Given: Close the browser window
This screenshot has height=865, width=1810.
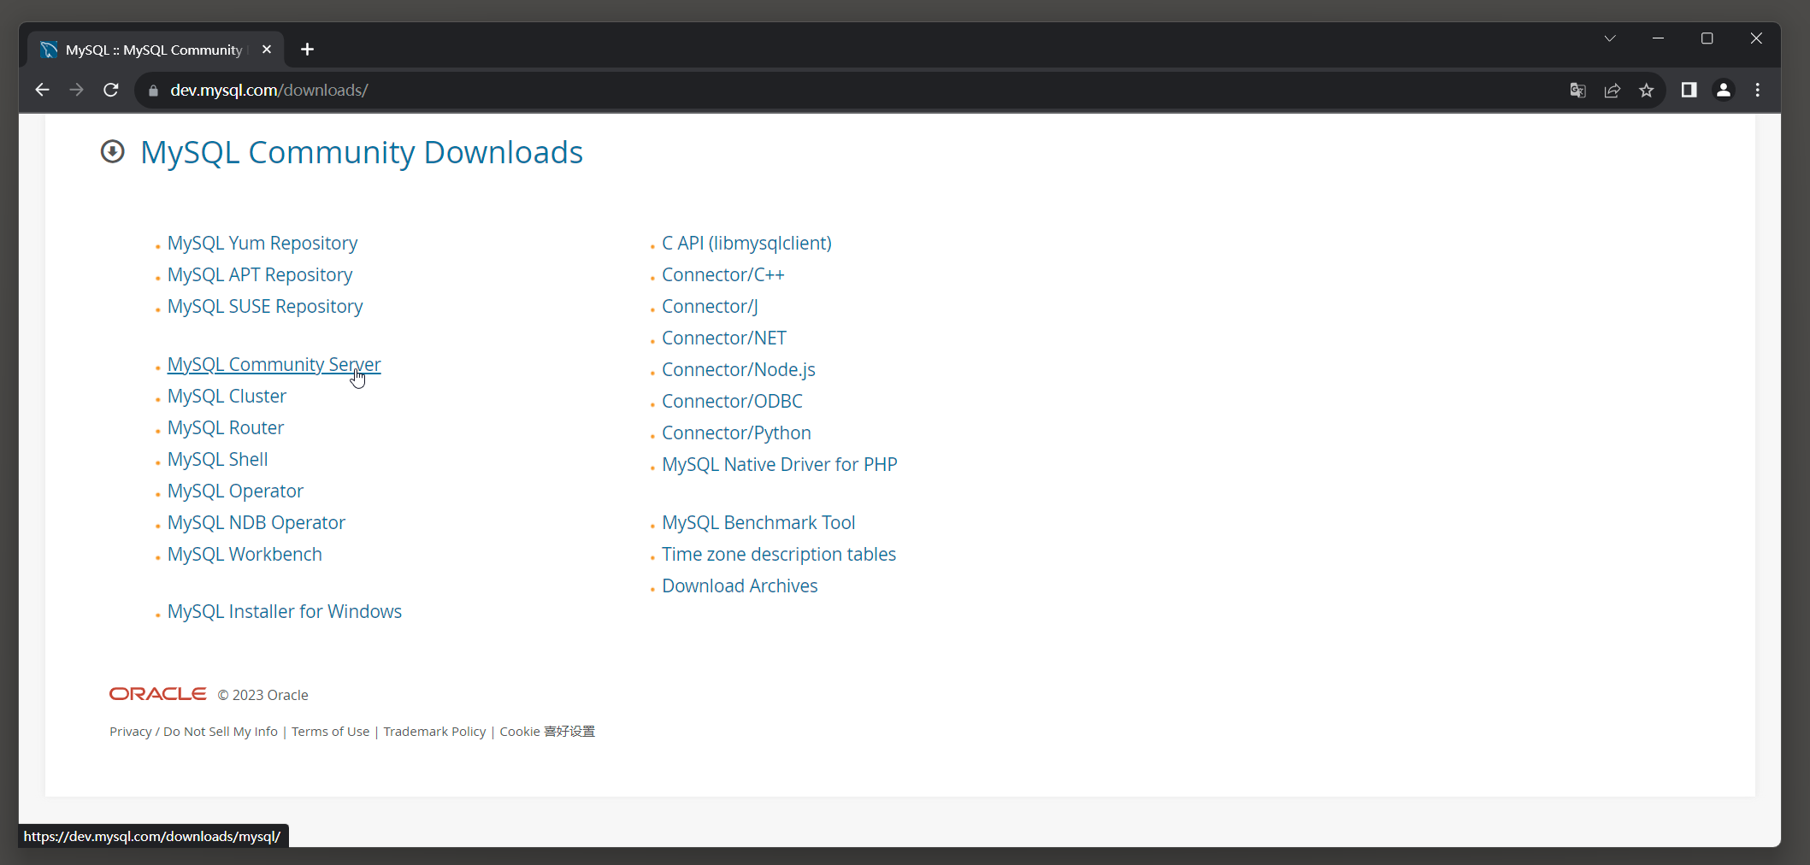Looking at the screenshot, I should point(1756,38).
